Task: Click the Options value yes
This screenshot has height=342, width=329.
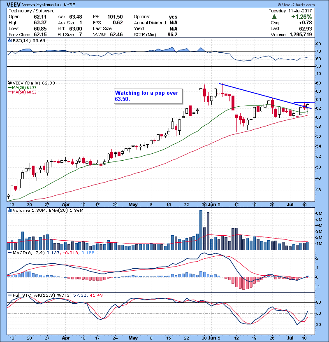Action: [x=173, y=17]
